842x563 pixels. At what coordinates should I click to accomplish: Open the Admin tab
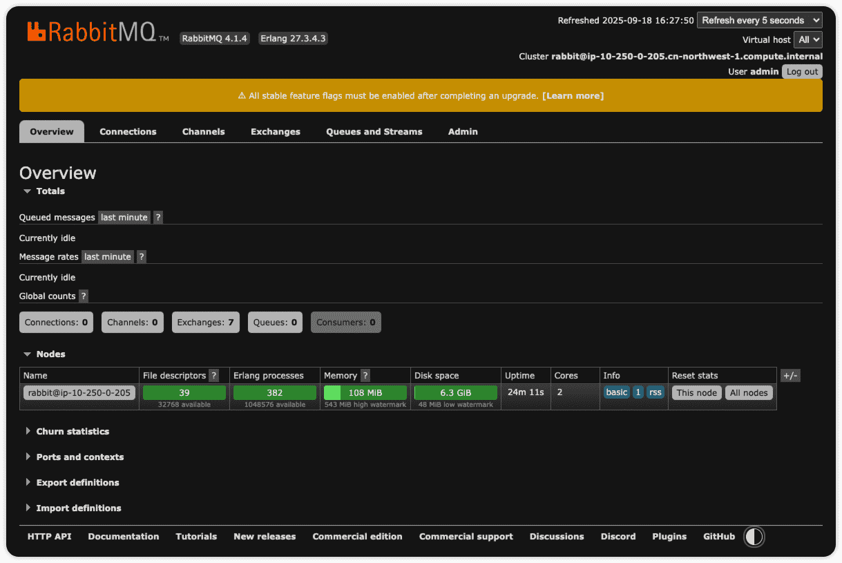point(463,132)
